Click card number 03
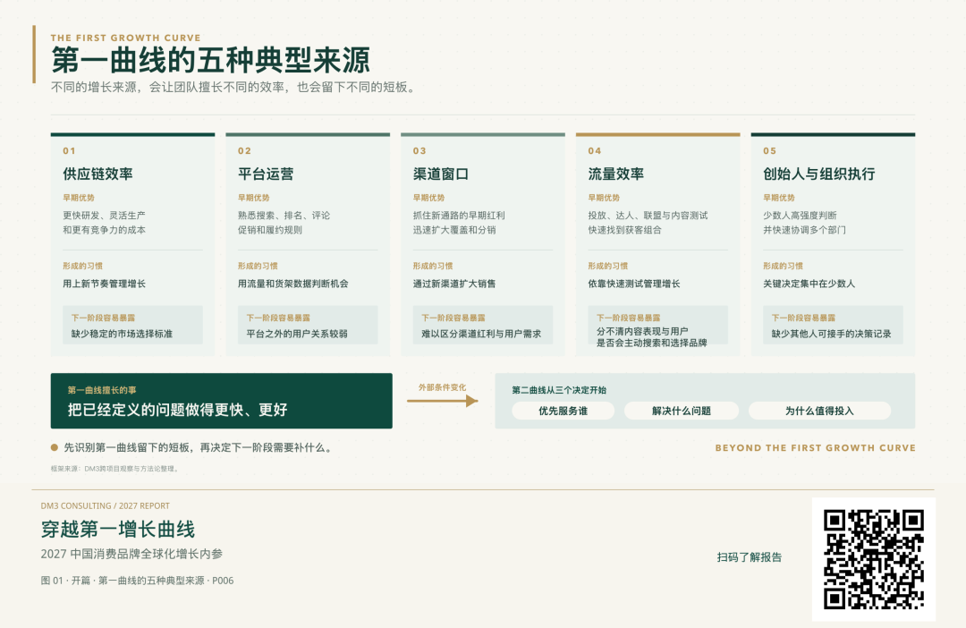Screen dimensions: 966x628 tap(419, 150)
